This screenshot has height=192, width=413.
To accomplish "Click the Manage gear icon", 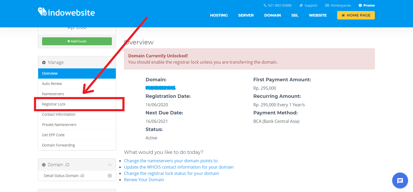I will pos(44,63).
